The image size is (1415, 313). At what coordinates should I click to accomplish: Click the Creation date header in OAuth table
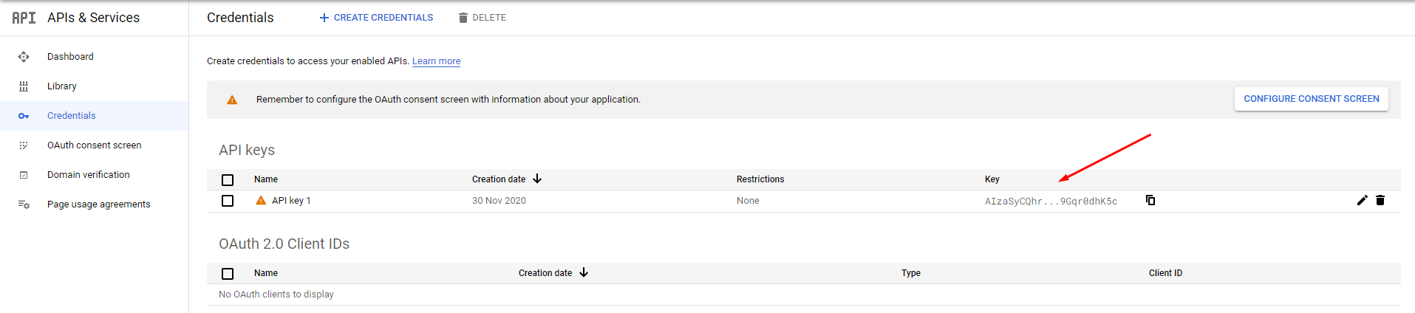coord(545,273)
